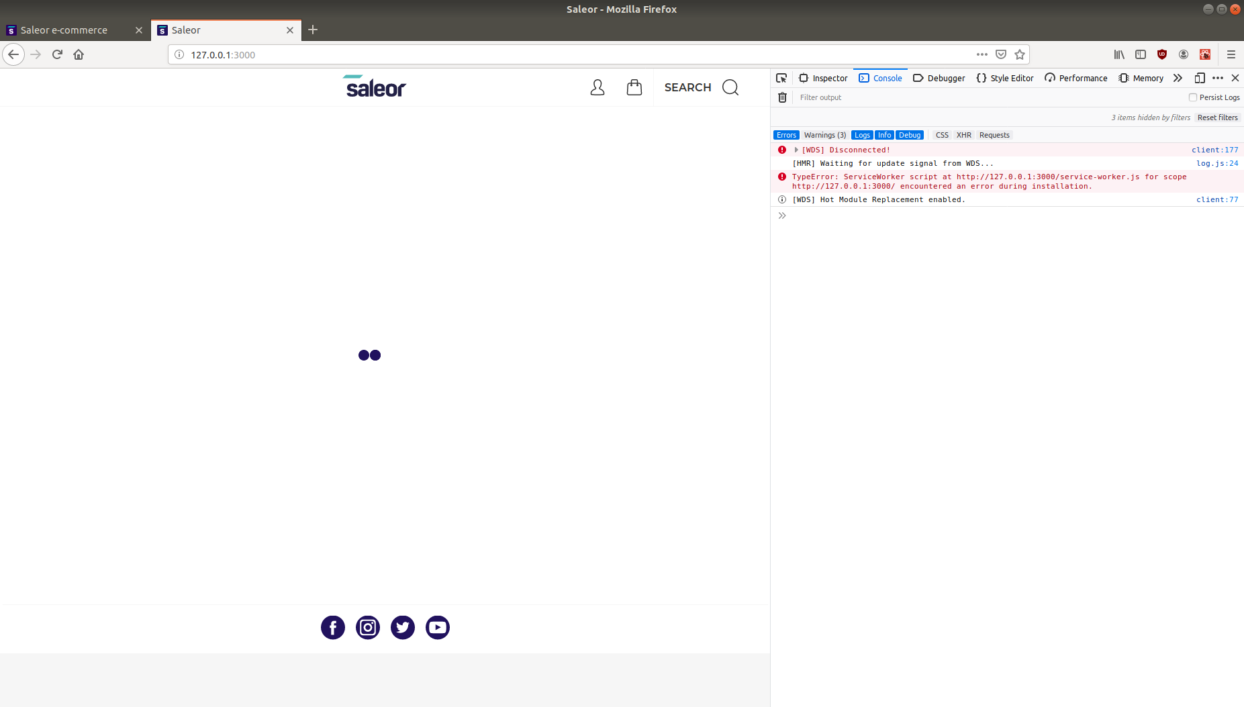1244x707 pixels.
Task: Expand the WDS Disconnected error entry
Action: click(795, 150)
